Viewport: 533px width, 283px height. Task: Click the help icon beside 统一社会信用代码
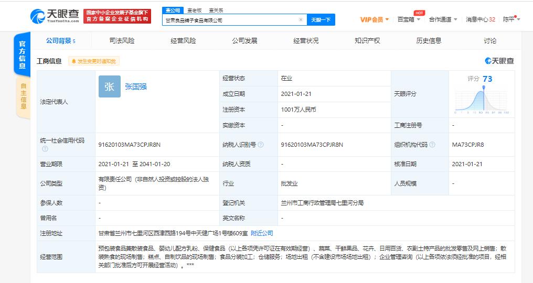pos(45,149)
